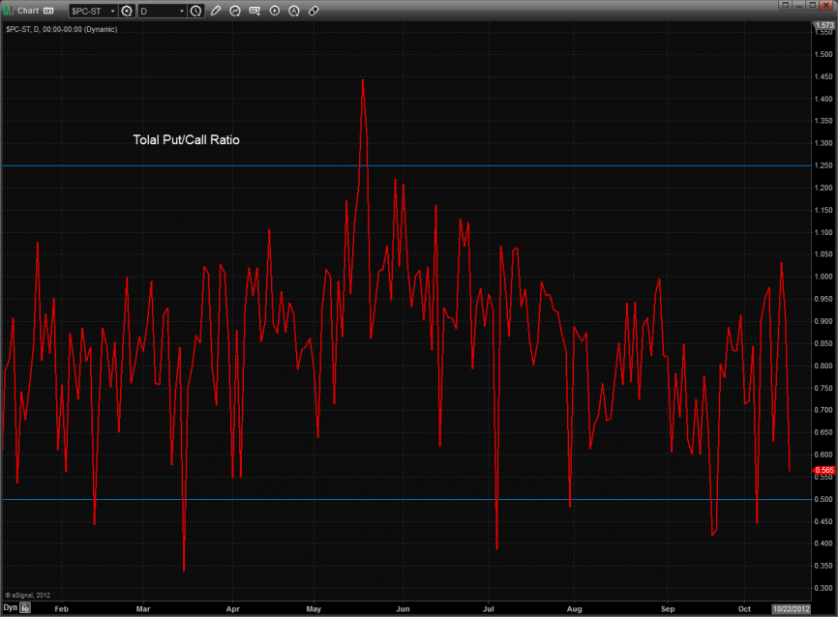838x617 pixels.
Task: Click the circled A alerts icon
Action: point(294,11)
